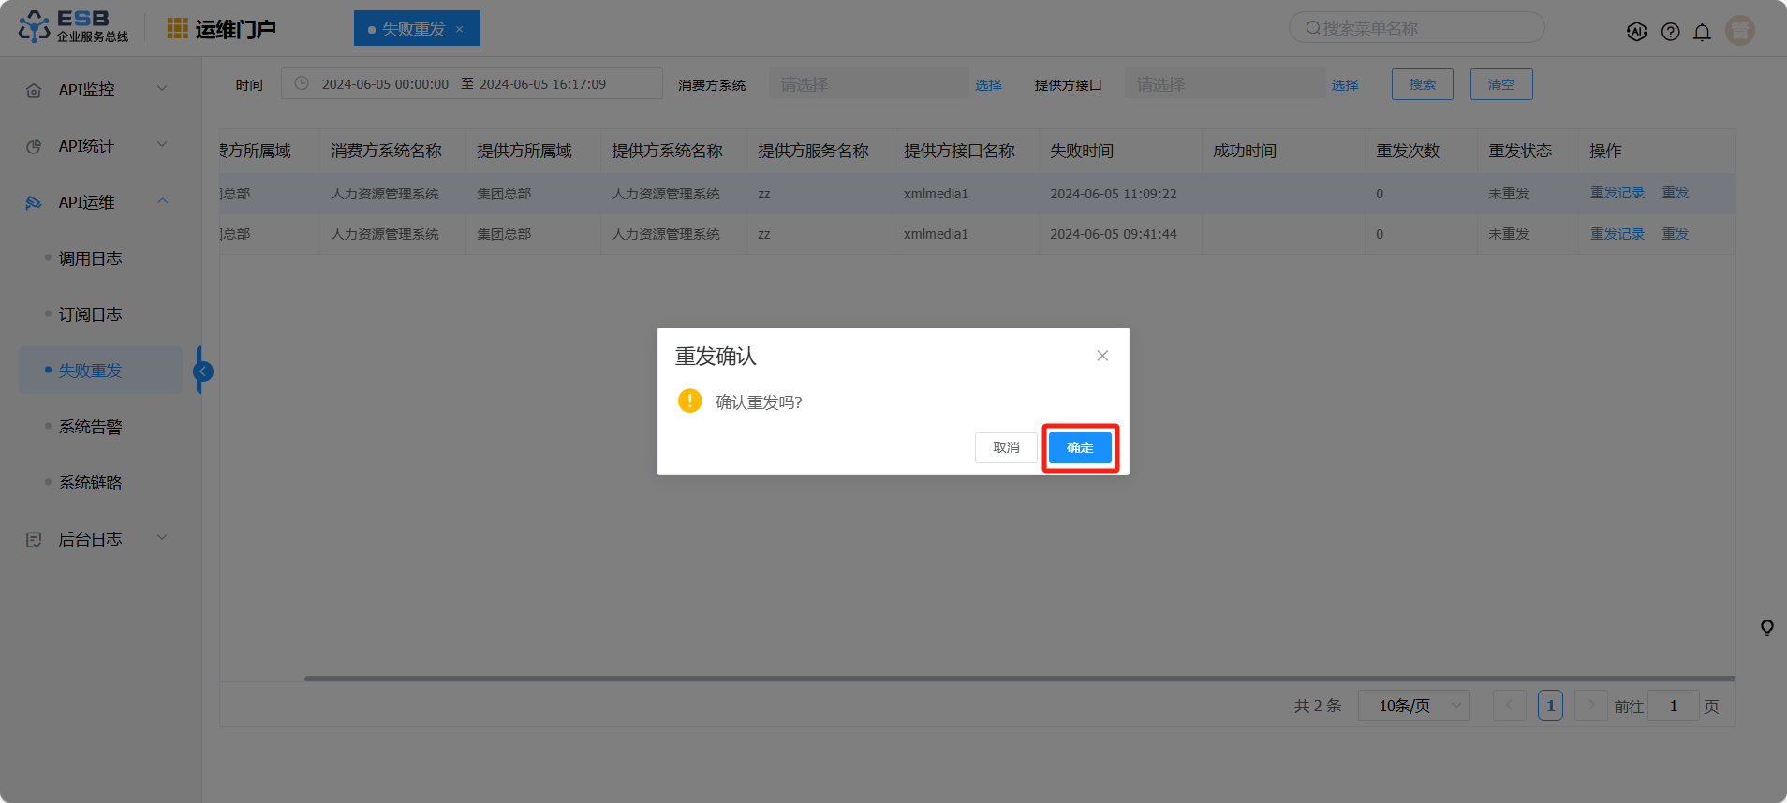
Task: Click 选择 link beside 提供方接口
Action: [1345, 85]
